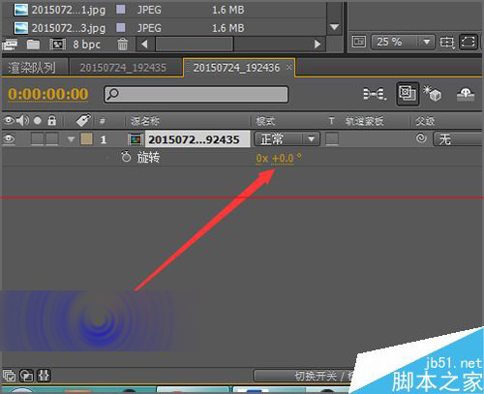
Task: Click the project panel scroll right arrow
Action: point(318,44)
